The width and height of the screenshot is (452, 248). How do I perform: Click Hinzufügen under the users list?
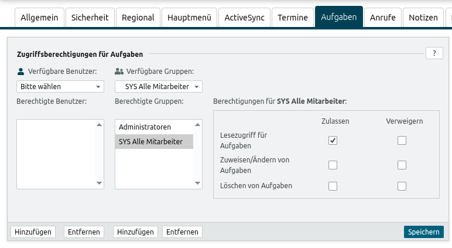click(x=33, y=232)
